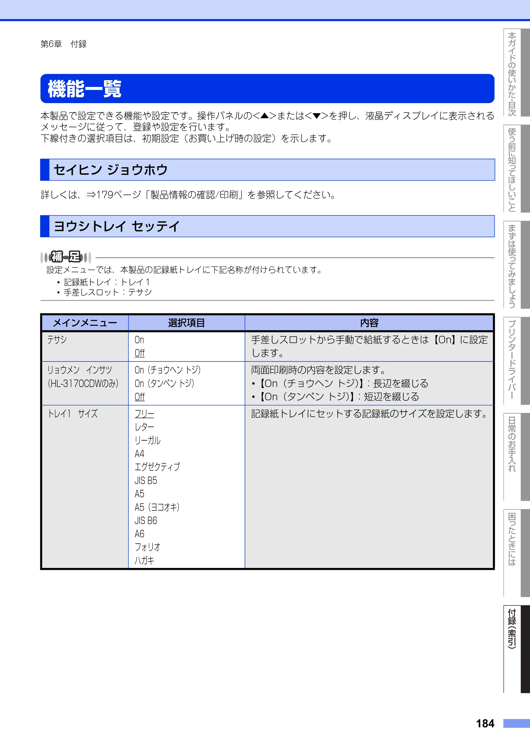
Task: Go to the まずは使ってみましょう side tab
Action: [516, 265]
